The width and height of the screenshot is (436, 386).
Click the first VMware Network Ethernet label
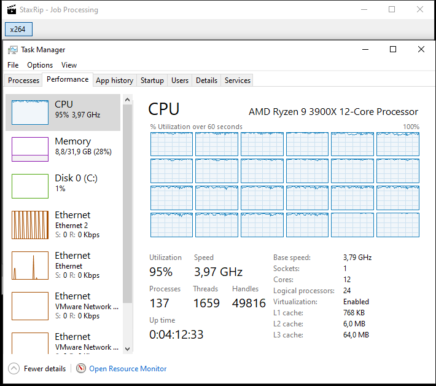coord(87,307)
